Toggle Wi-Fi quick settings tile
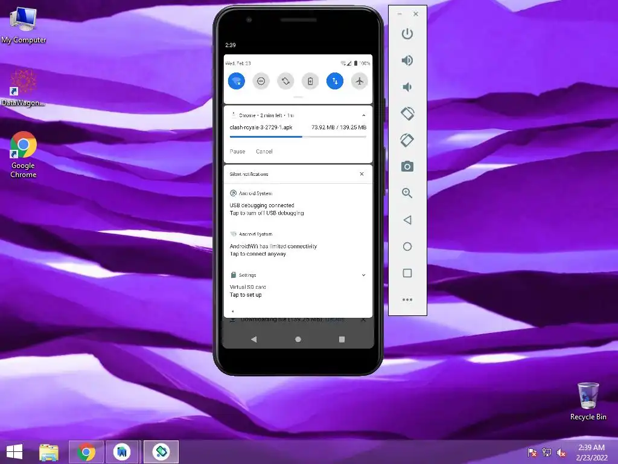This screenshot has height=464, width=618. point(237,82)
